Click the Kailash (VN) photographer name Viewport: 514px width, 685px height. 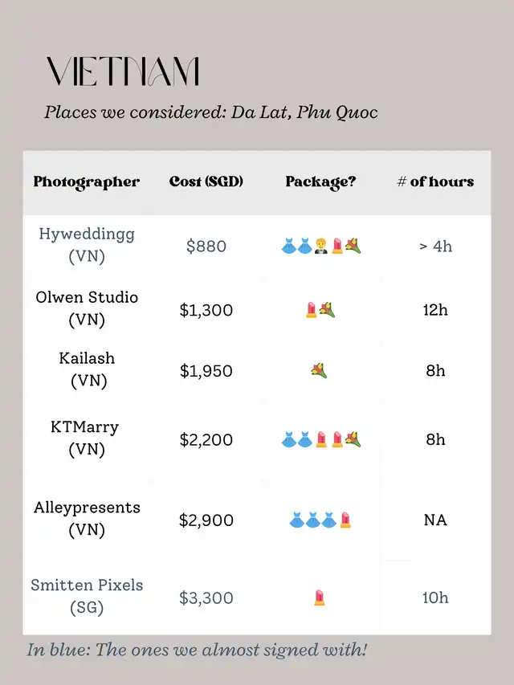tap(88, 369)
